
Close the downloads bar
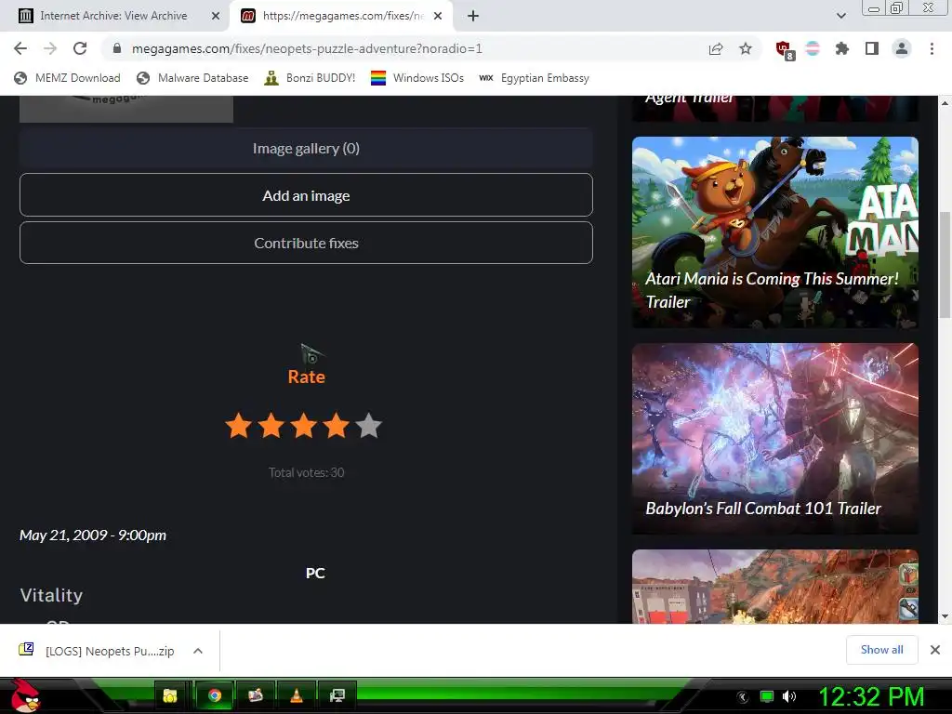(x=935, y=650)
